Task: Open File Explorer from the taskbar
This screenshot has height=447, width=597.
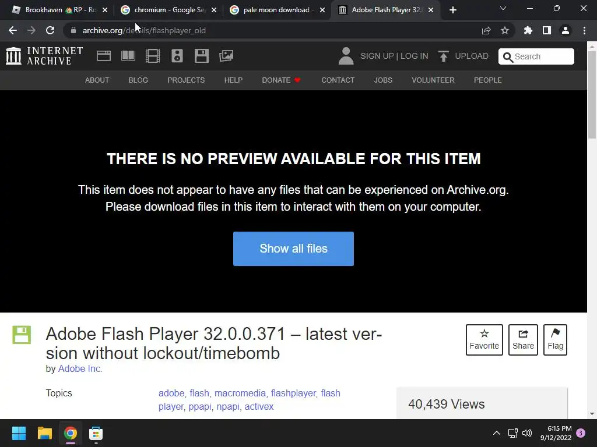Action: coord(44,433)
